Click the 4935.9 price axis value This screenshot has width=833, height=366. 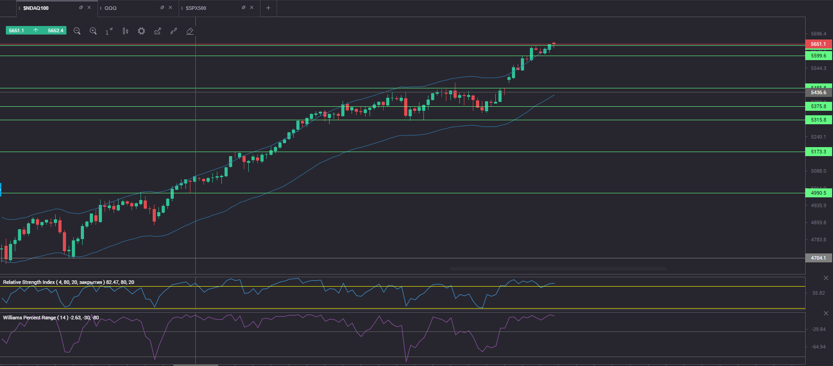tap(819, 205)
